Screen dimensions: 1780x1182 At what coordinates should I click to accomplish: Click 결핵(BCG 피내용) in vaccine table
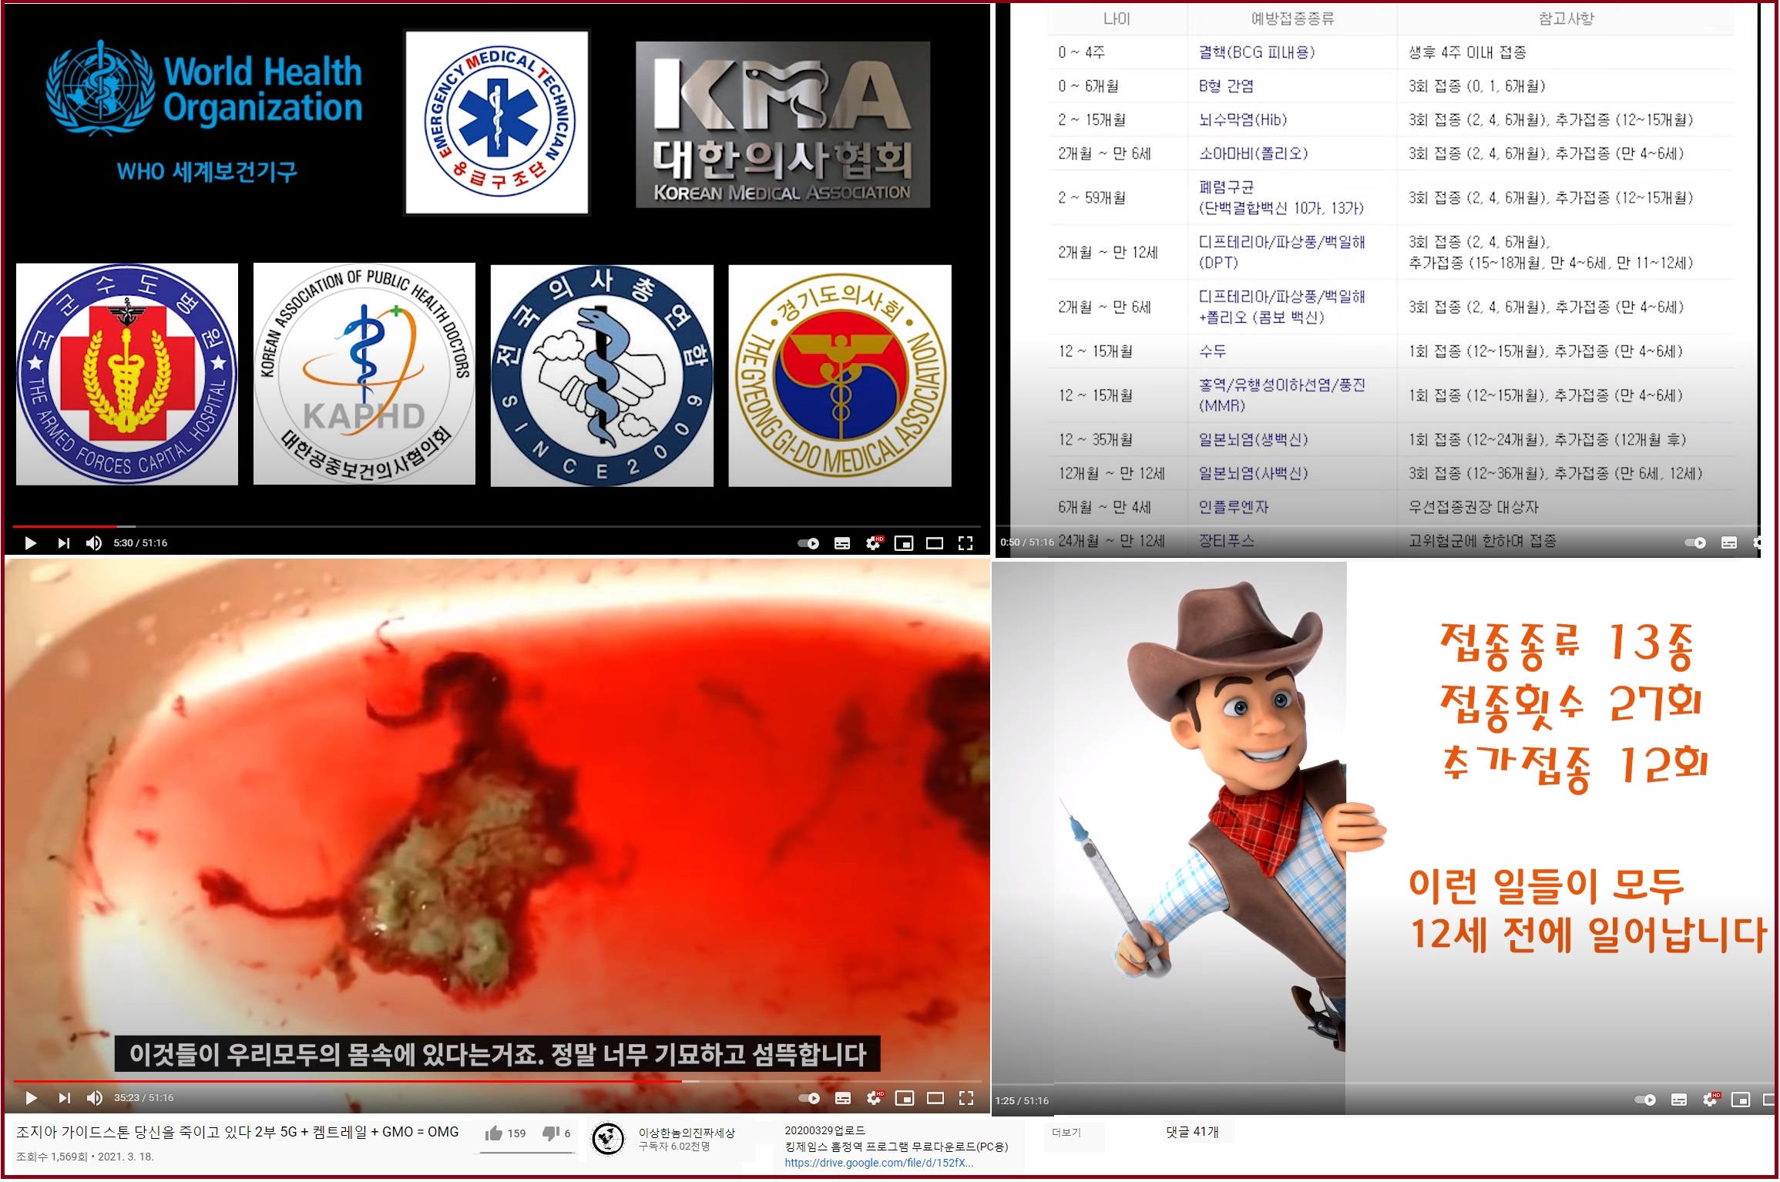click(x=1258, y=52)
